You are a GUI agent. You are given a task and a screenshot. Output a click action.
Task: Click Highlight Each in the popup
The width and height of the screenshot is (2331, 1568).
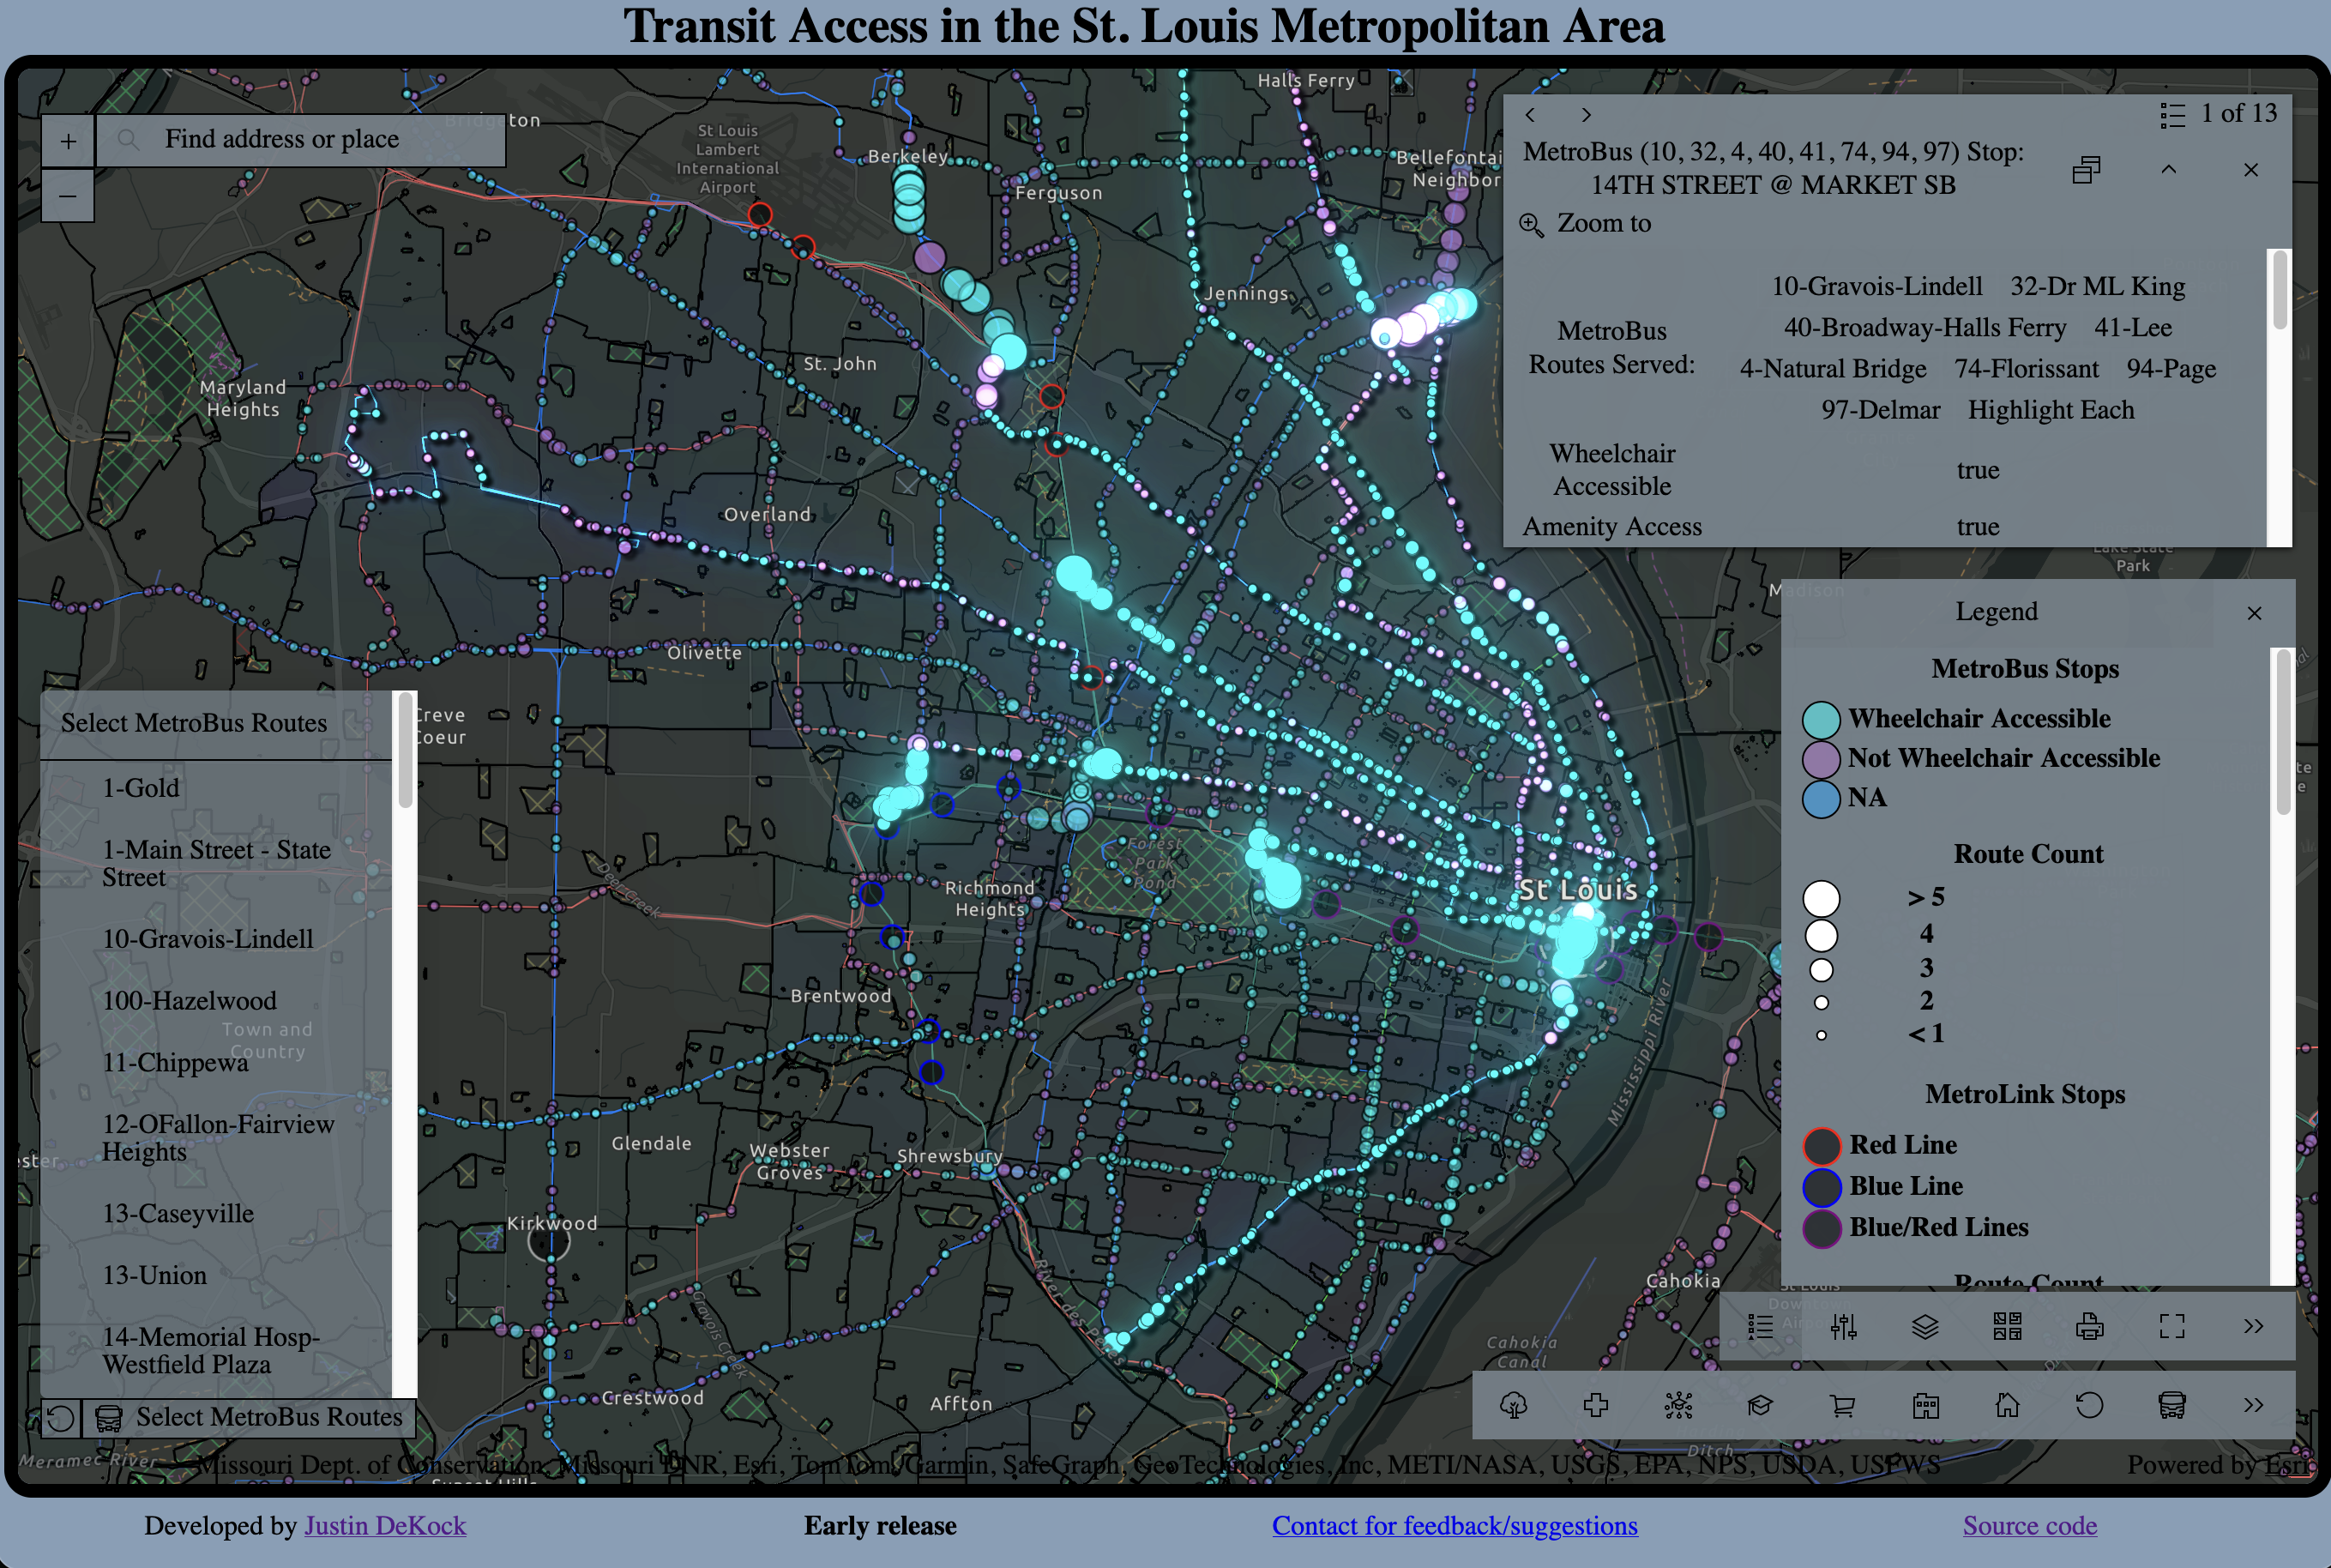[x=2051, y=410]
